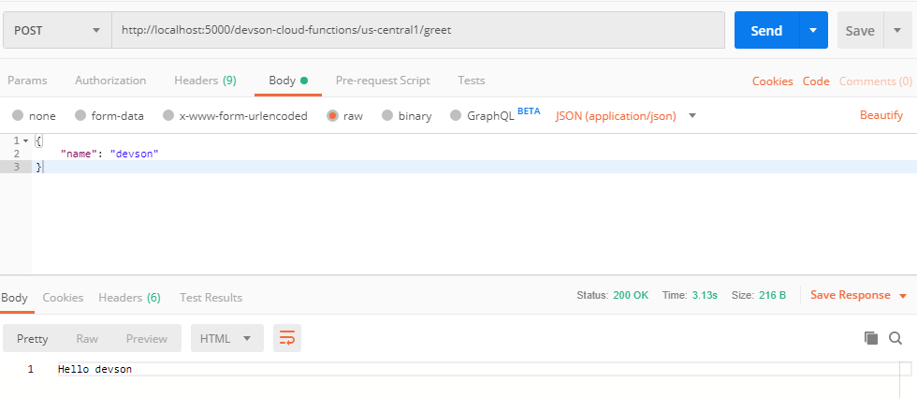
Task: Open the Save Response dropdown
Action: click(x=858, y=296)
